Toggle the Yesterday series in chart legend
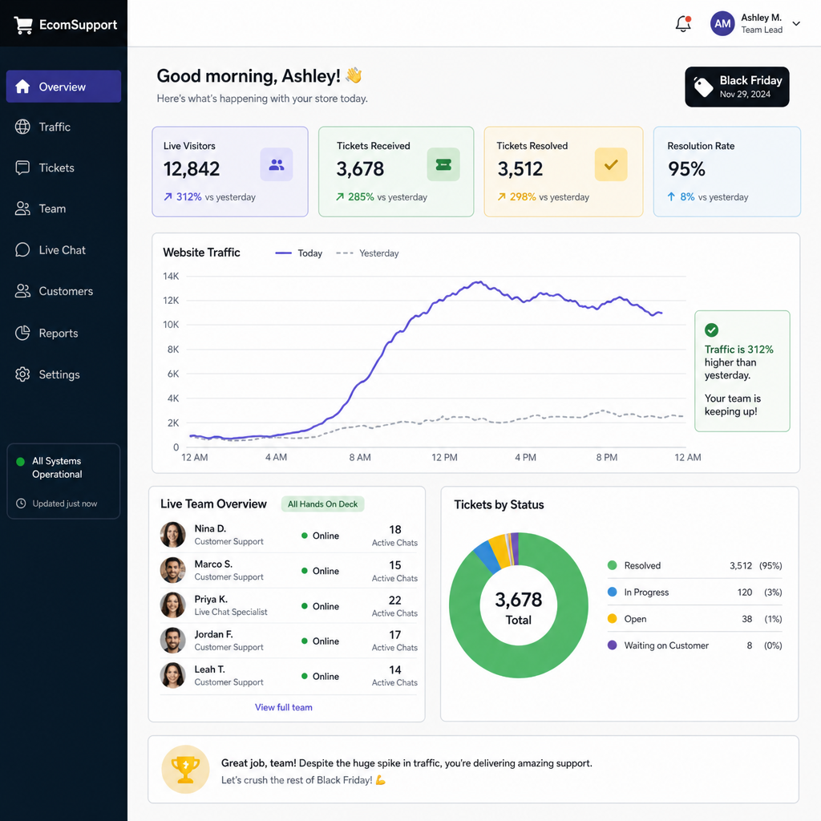 tap(367, 253)
